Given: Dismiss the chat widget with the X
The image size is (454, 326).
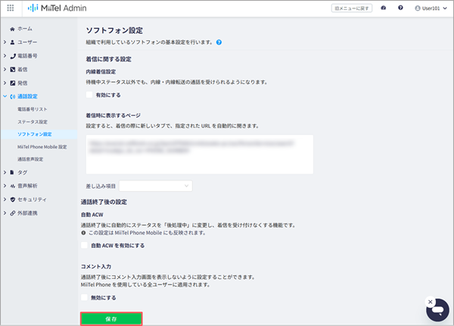Looking at the screenshot, I should [431, 302].
